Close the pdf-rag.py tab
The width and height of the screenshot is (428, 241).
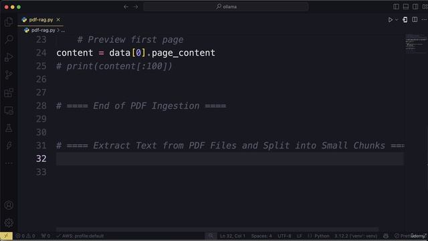[58, 19]
